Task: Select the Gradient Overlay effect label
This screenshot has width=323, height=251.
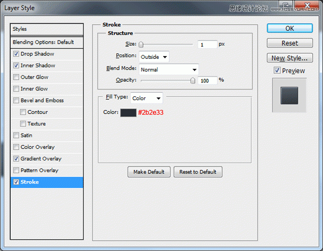Action: 41,159
